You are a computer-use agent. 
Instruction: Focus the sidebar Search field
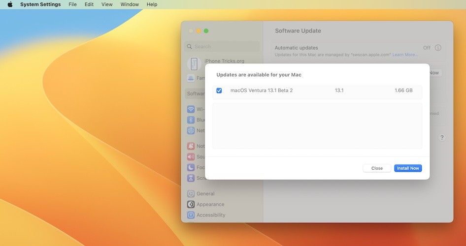click(222, 47)
